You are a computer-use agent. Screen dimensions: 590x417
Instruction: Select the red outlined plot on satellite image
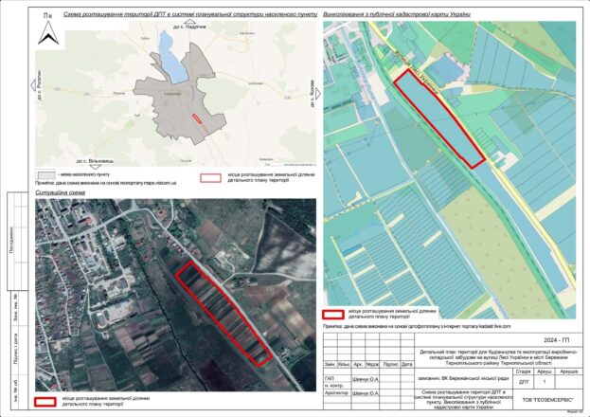[x=224, y=311]
